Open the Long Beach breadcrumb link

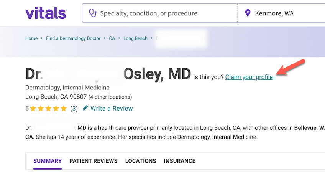coord(135,38)
